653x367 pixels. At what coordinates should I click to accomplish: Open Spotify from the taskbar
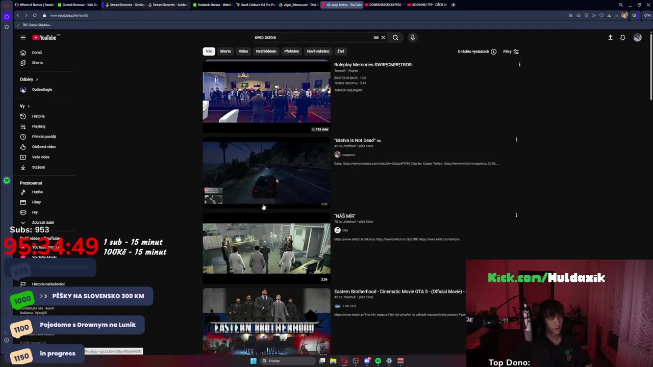(x=378, y=361)
